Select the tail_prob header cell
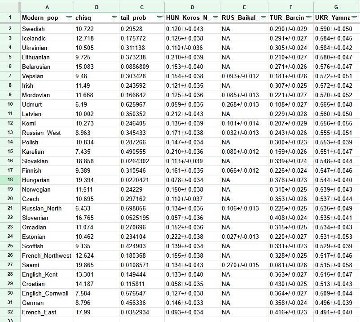The image size is (360, 322). coord(142,18)
